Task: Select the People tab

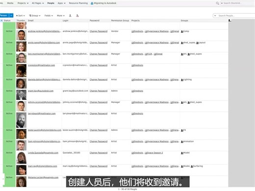Action: tap(51, 3)
